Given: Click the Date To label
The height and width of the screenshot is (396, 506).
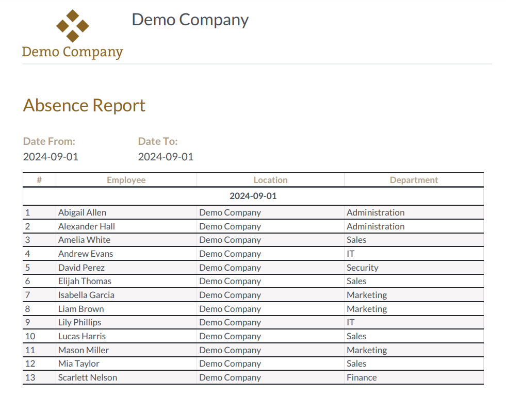Looking at the screenshot, I should [x=158, y=141].
